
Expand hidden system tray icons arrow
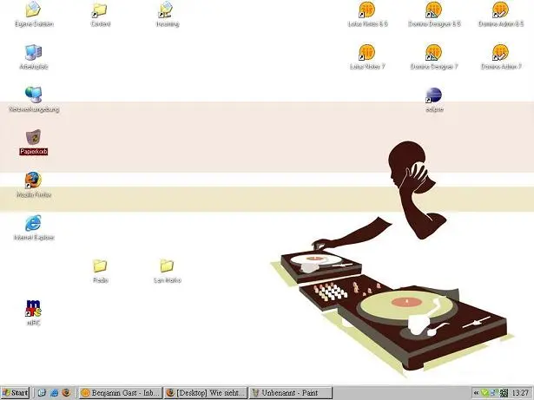click(x=476, y=393)
